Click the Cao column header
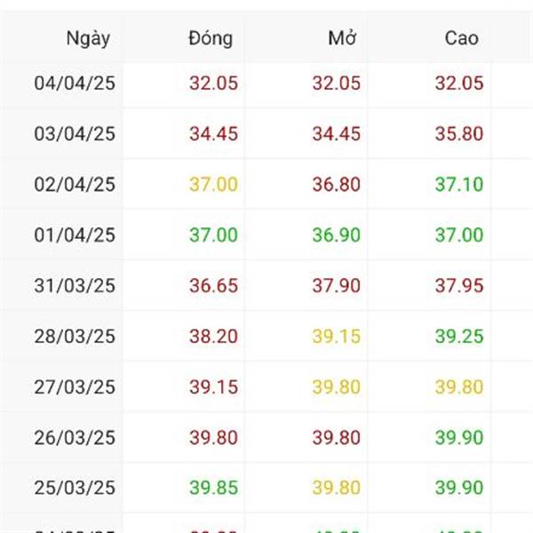The width and height of the screenshot is (533, 533). (461, 38)
